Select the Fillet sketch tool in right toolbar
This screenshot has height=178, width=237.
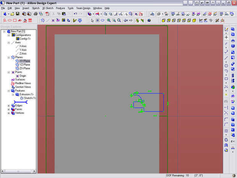[226, 119]
